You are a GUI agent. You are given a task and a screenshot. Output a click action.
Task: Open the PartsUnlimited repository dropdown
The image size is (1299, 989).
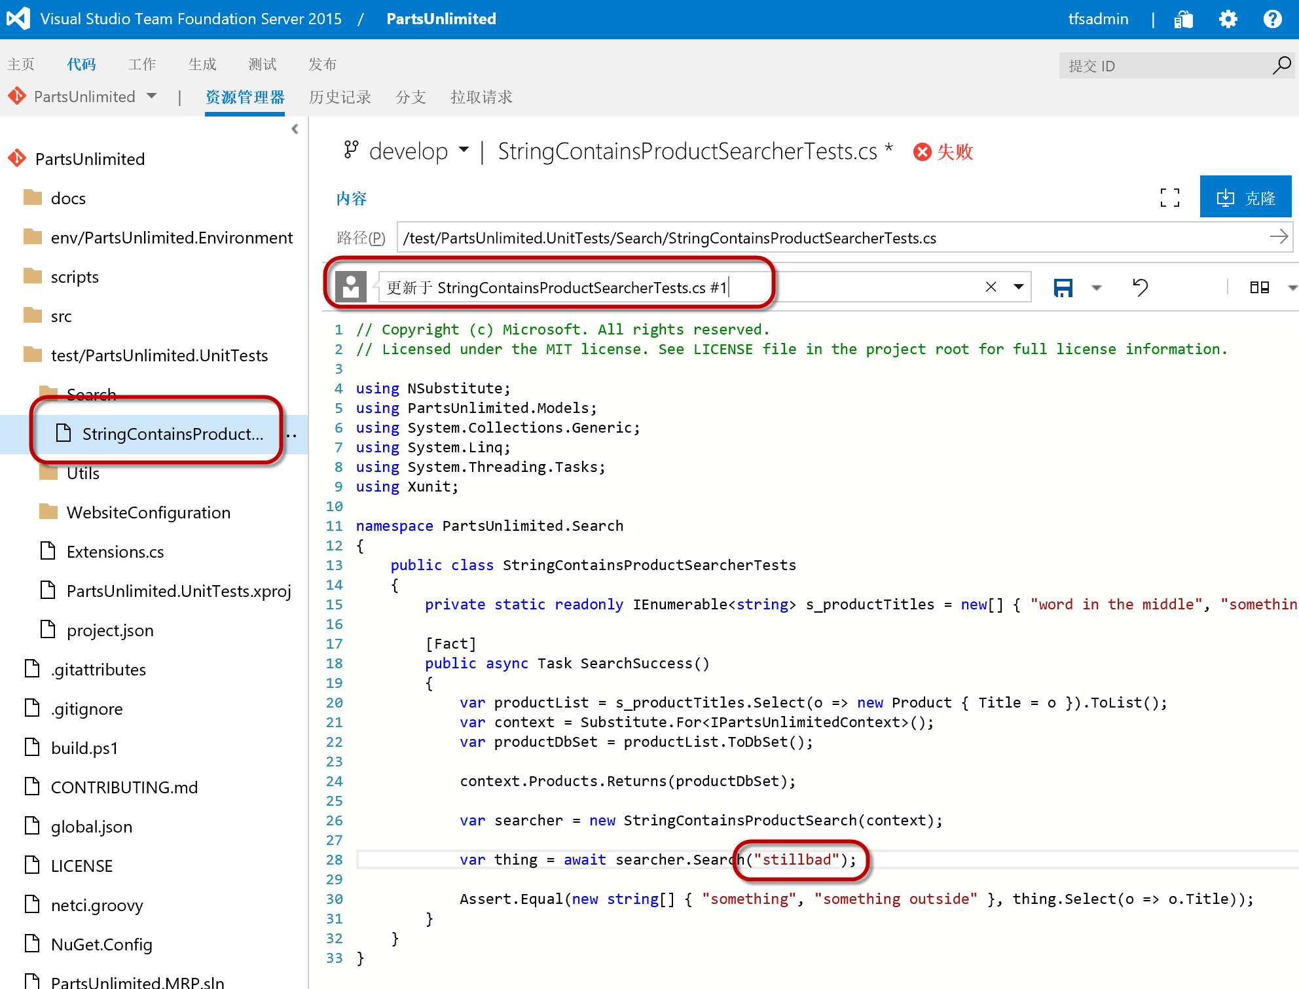[x=152, y=96]
